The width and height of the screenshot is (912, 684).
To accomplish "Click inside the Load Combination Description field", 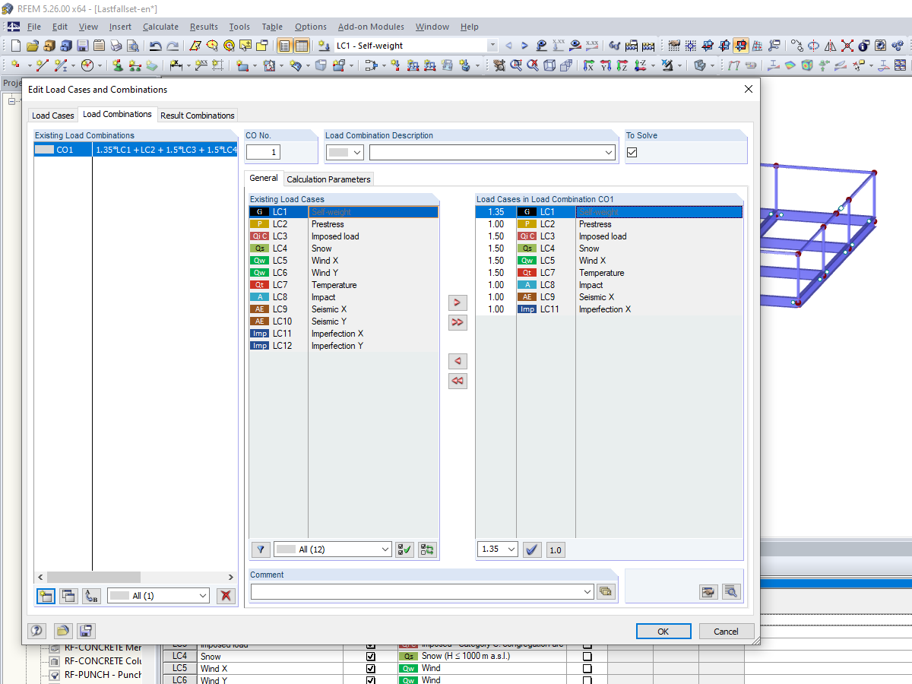I will (492, 151).
